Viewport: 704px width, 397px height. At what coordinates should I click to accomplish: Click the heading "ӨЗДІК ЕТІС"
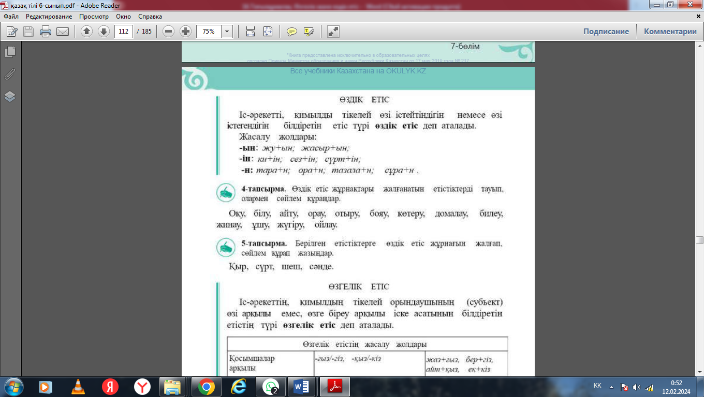click(365, 100)
